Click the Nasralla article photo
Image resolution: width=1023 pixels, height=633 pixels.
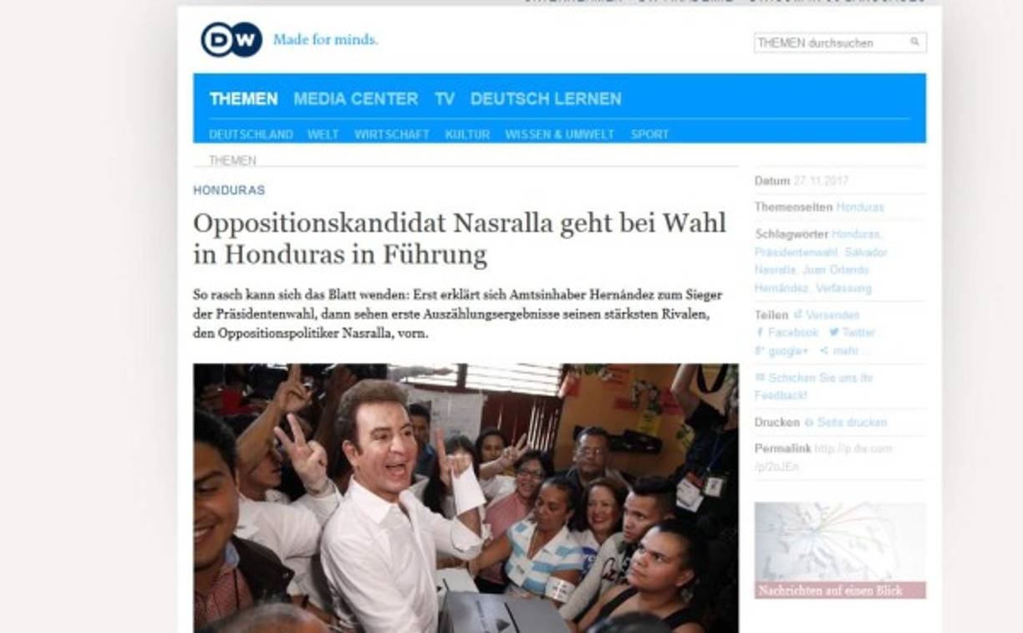[466, 498]
